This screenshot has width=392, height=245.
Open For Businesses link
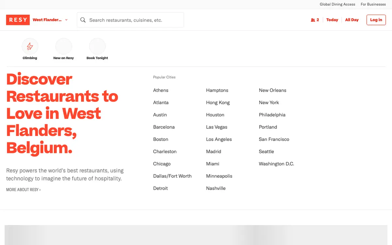[x=373, y=4]
